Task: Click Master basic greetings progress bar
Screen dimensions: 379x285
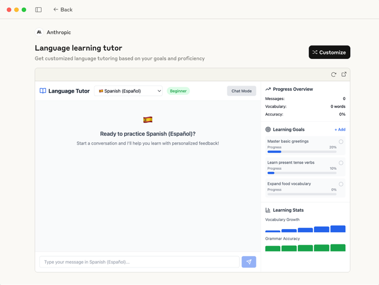Action: pos(302,152)
